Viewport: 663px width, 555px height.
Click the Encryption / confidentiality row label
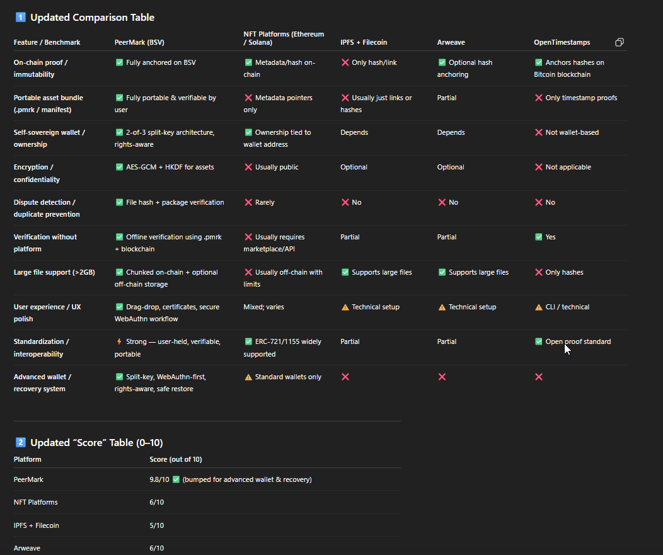coord(37,173)
